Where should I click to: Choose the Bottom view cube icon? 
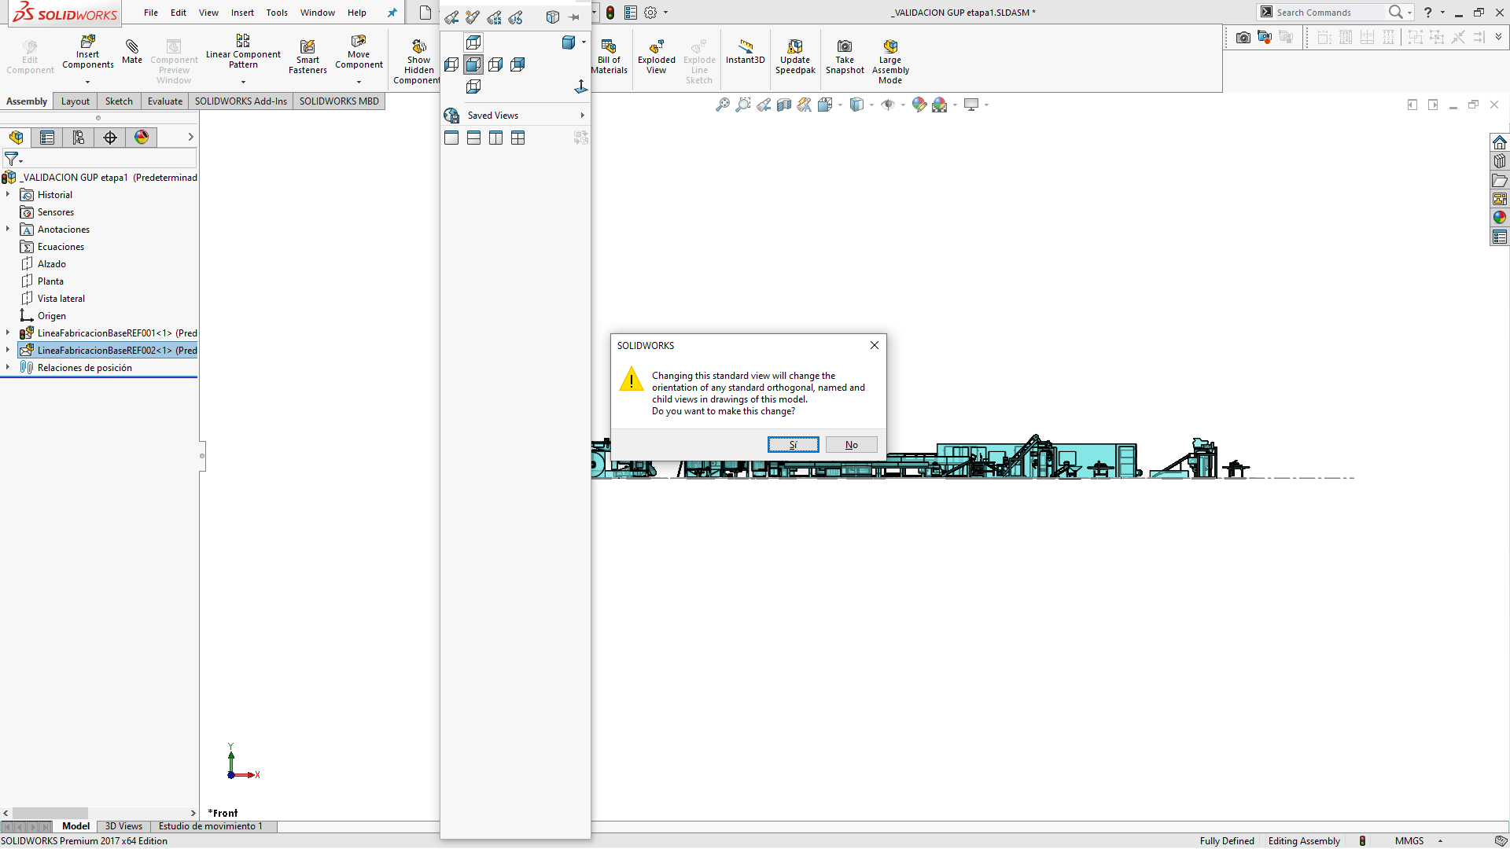(473, 86)
